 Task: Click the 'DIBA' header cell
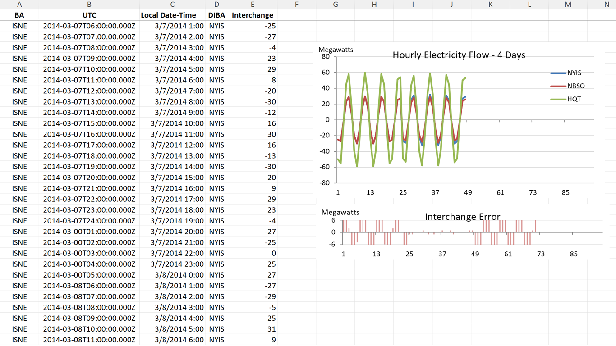click(x=217, y=15)
